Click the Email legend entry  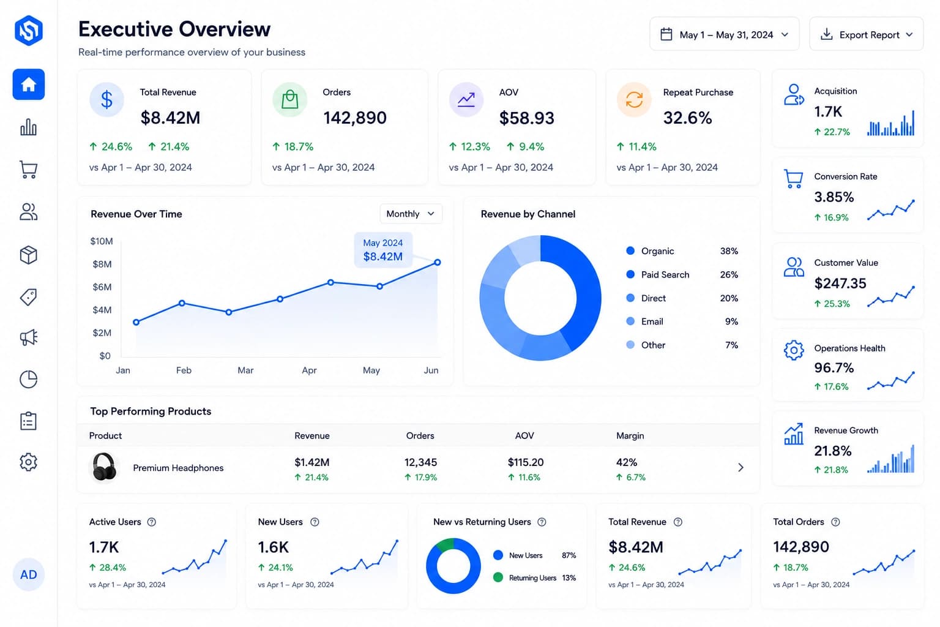pyautogui.click(x=682, y=321)
